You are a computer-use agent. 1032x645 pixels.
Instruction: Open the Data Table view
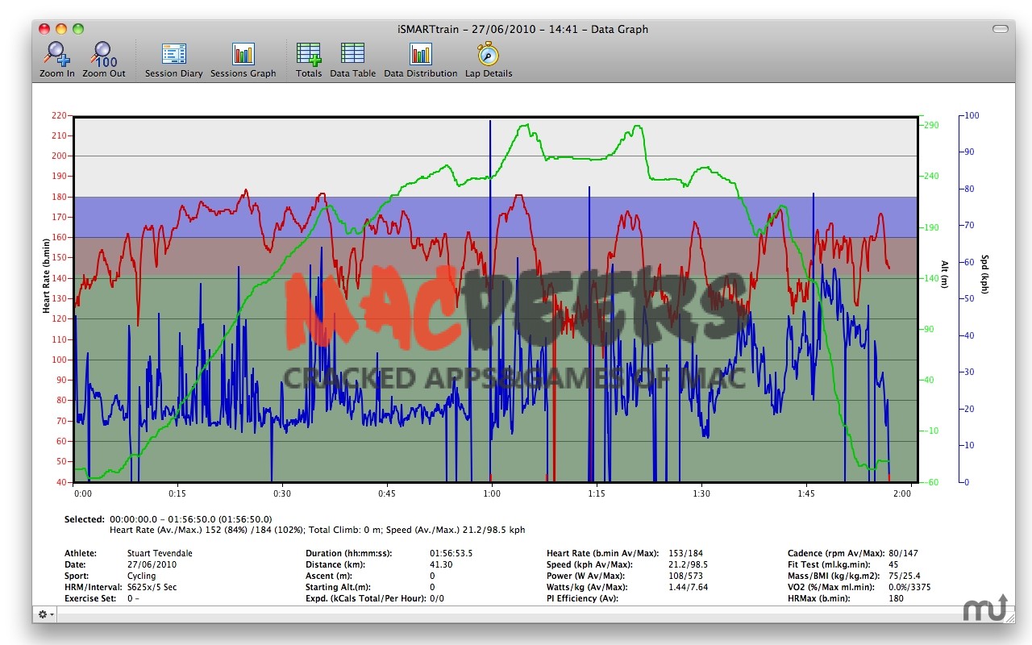[352, 54]
